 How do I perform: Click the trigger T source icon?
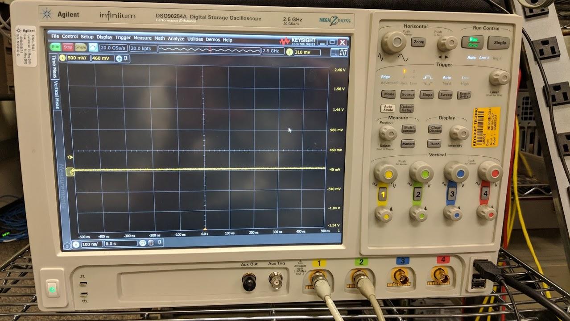click(x=289, y=52)
